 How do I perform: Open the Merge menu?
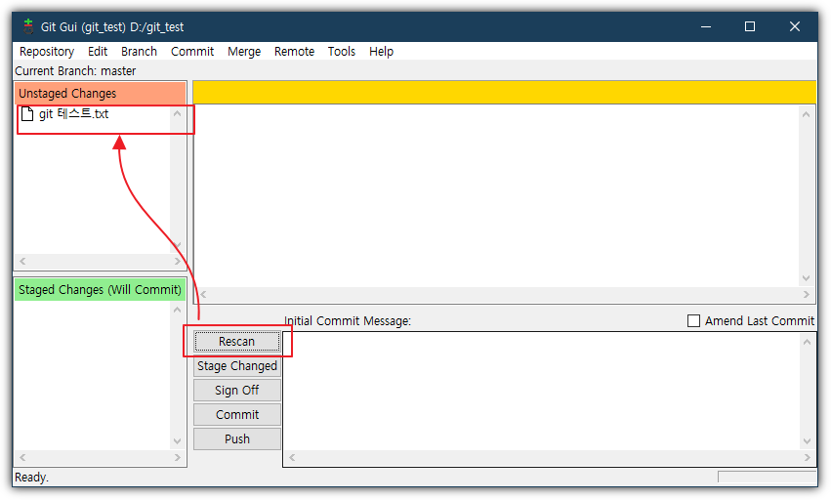click(x=244, y=52)
